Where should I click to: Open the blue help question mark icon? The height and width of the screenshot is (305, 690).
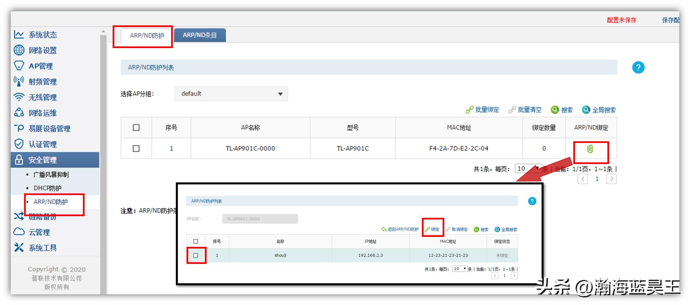click(x=638, y=67)
